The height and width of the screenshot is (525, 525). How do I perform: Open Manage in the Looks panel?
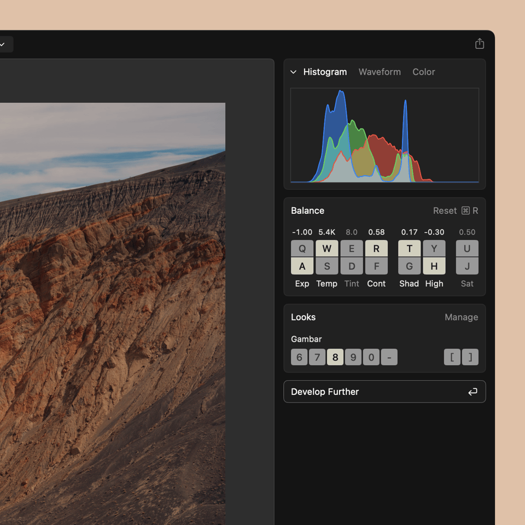(x=462, y=317)
